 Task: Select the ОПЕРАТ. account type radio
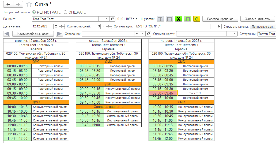(65, 12)
